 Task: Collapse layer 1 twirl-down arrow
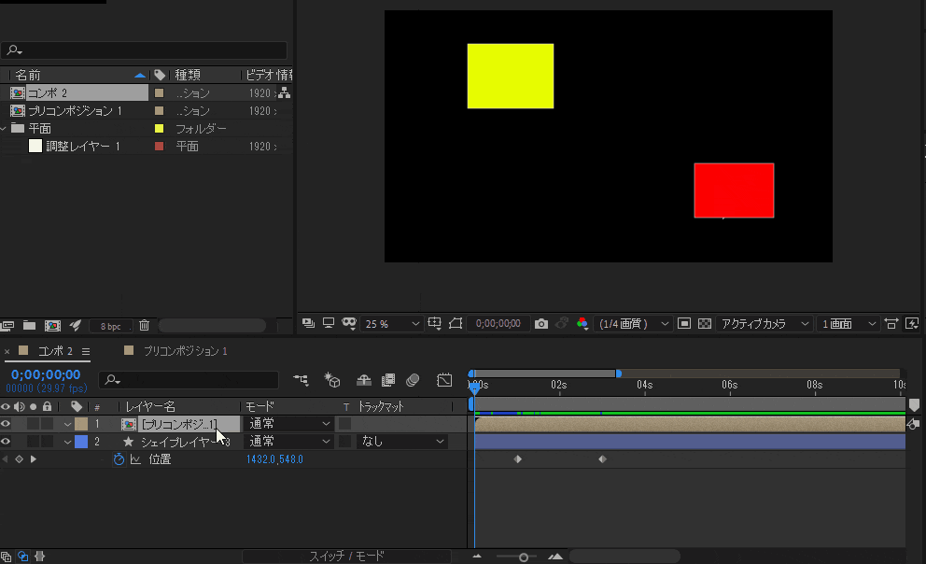(x=67, y=424)
